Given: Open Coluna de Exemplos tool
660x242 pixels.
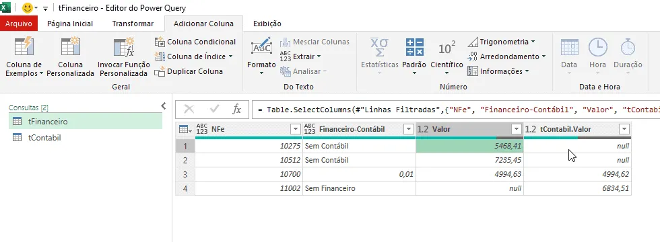Looking at the screenshot, I should (x=24, y=56).
